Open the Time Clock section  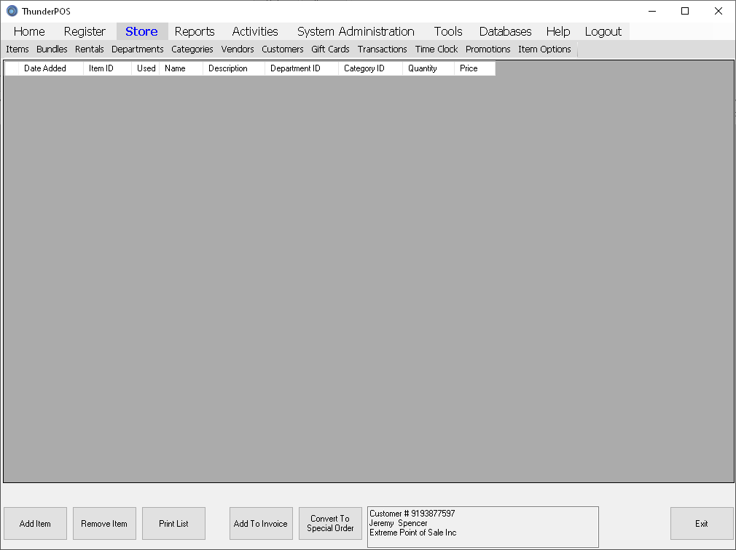pyautogui.click(x=436, y=49)
